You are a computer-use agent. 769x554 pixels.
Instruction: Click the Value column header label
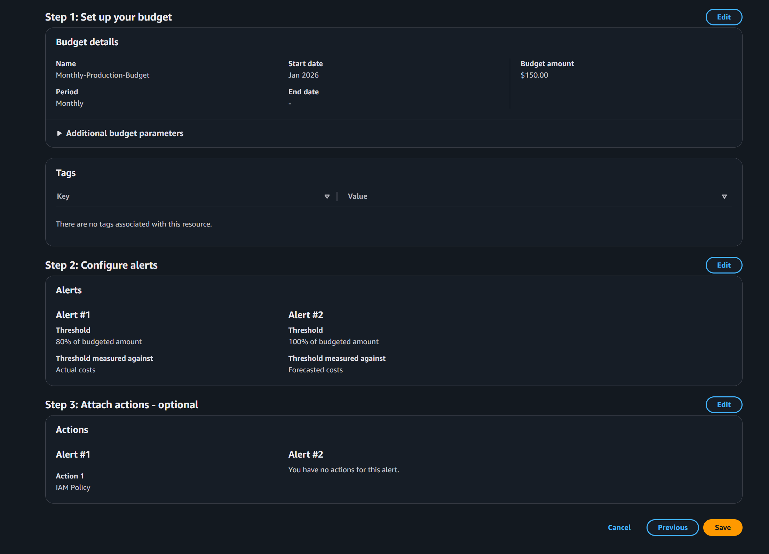click(x=357, y=196)
